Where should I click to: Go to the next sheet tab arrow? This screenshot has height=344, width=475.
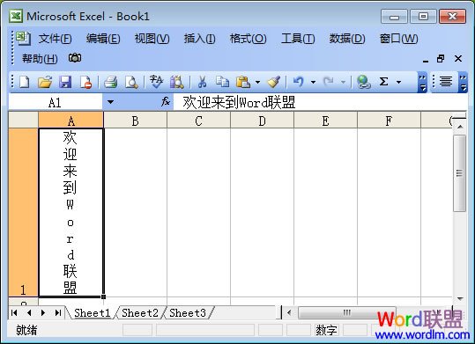coord(43,313)
